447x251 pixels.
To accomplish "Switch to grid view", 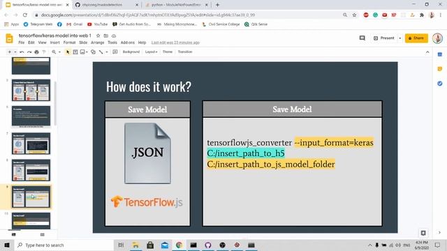I will click(x=42, y=234).
